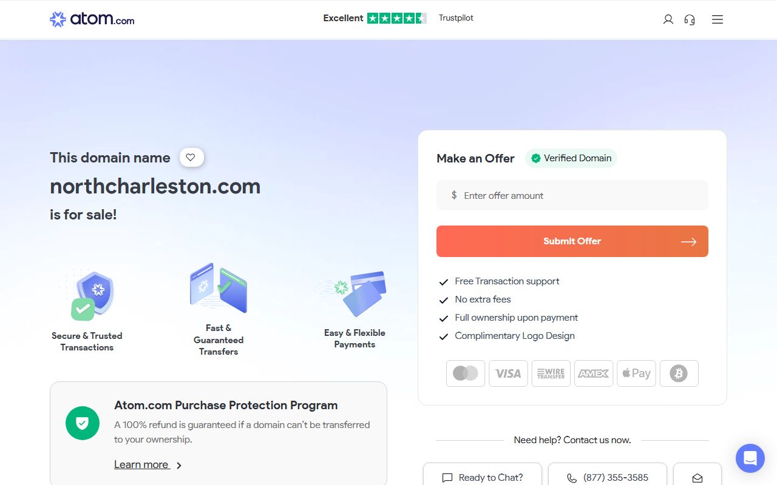Select the AMEX payment icon
Screen dimensions: 777x485
pos(594,373)
